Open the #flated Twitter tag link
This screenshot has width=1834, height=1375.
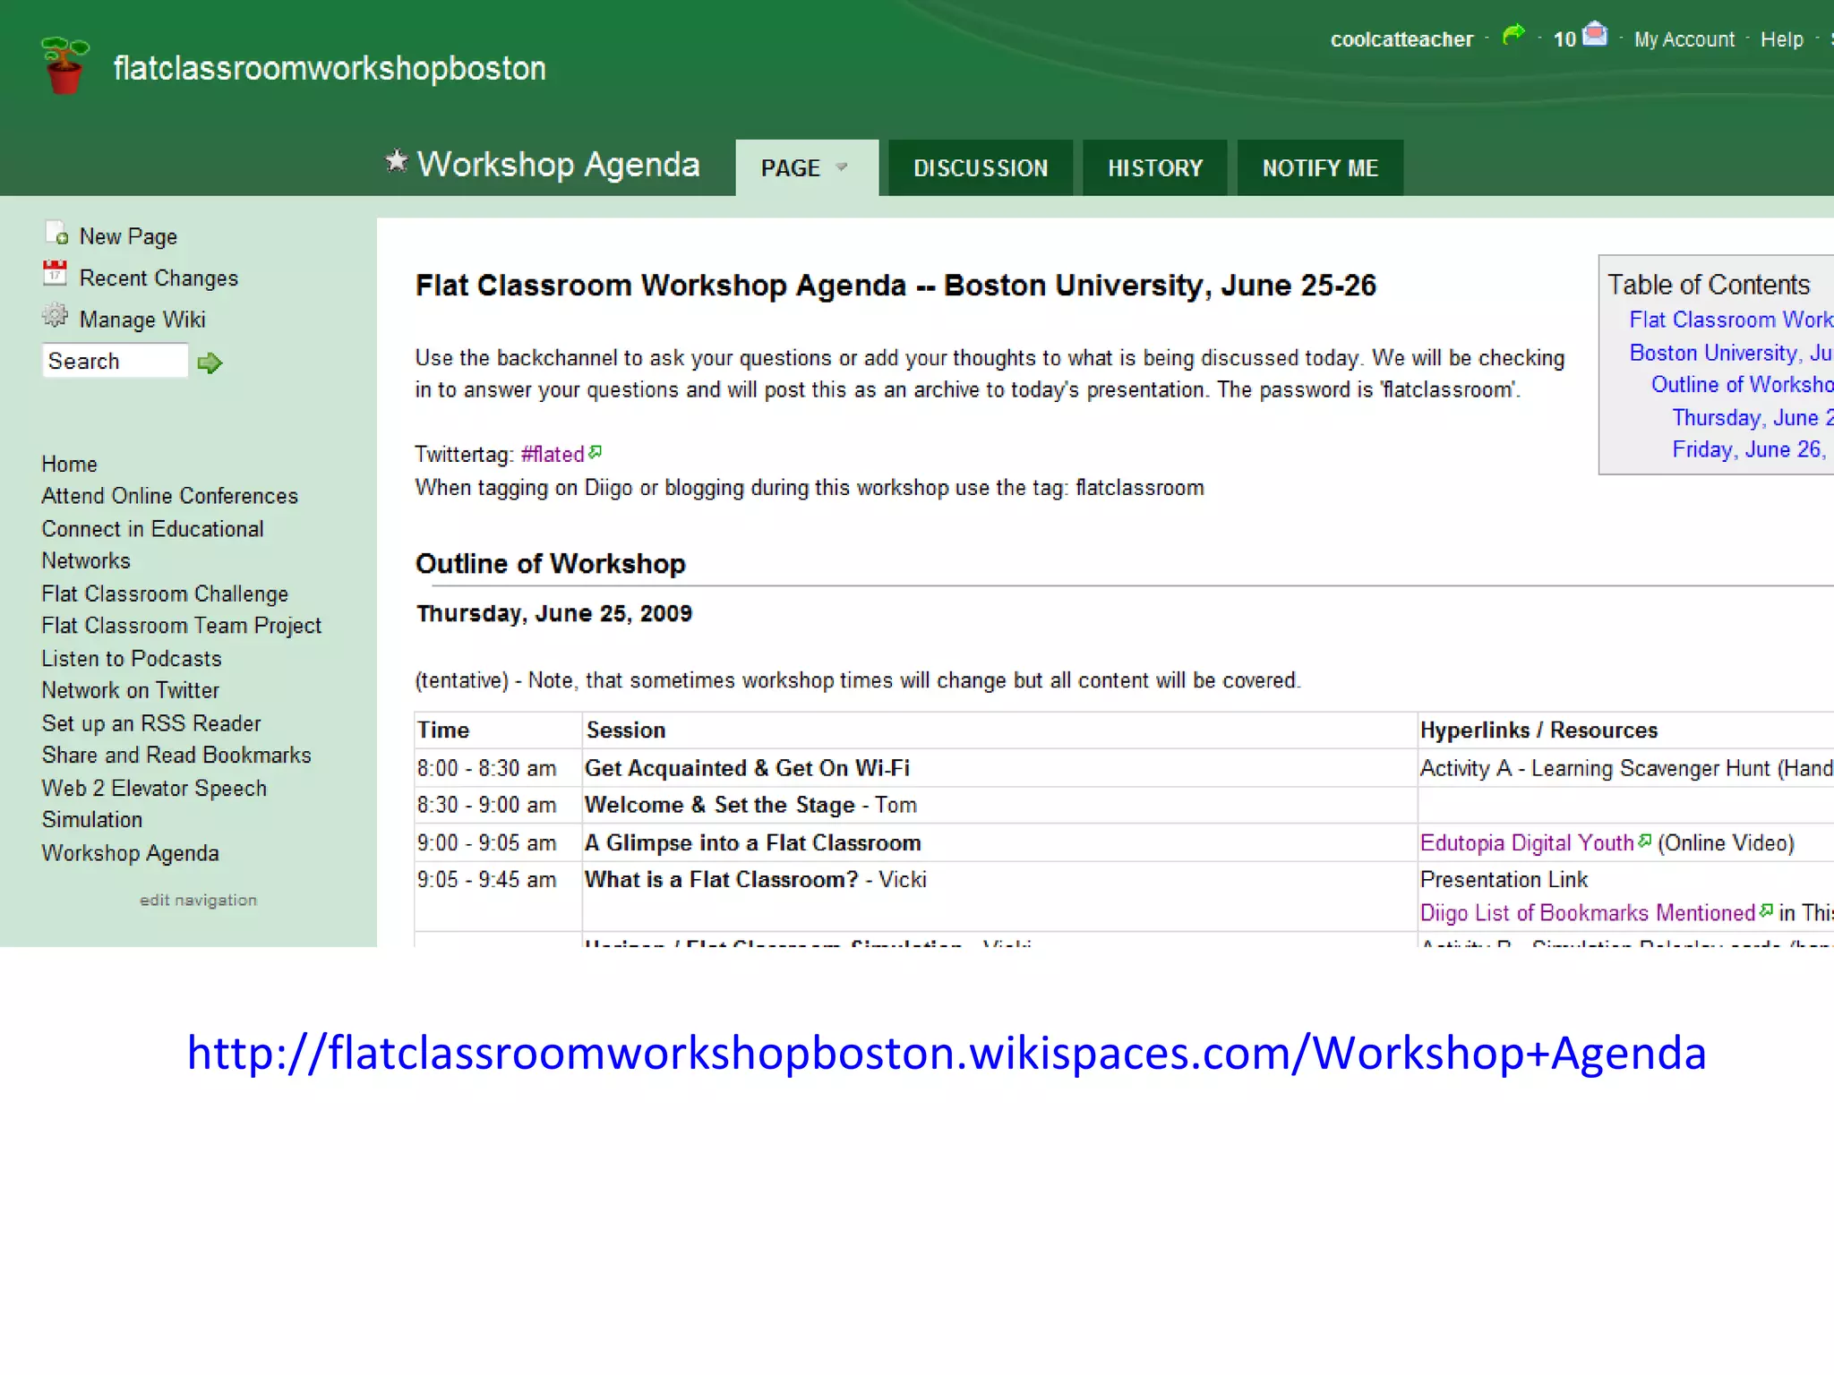pyautogui.click(x=553, y=455)
